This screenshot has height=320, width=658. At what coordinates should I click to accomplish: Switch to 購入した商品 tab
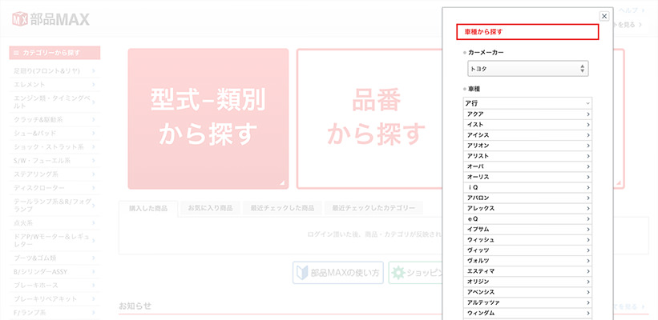(x=148, y=208)
